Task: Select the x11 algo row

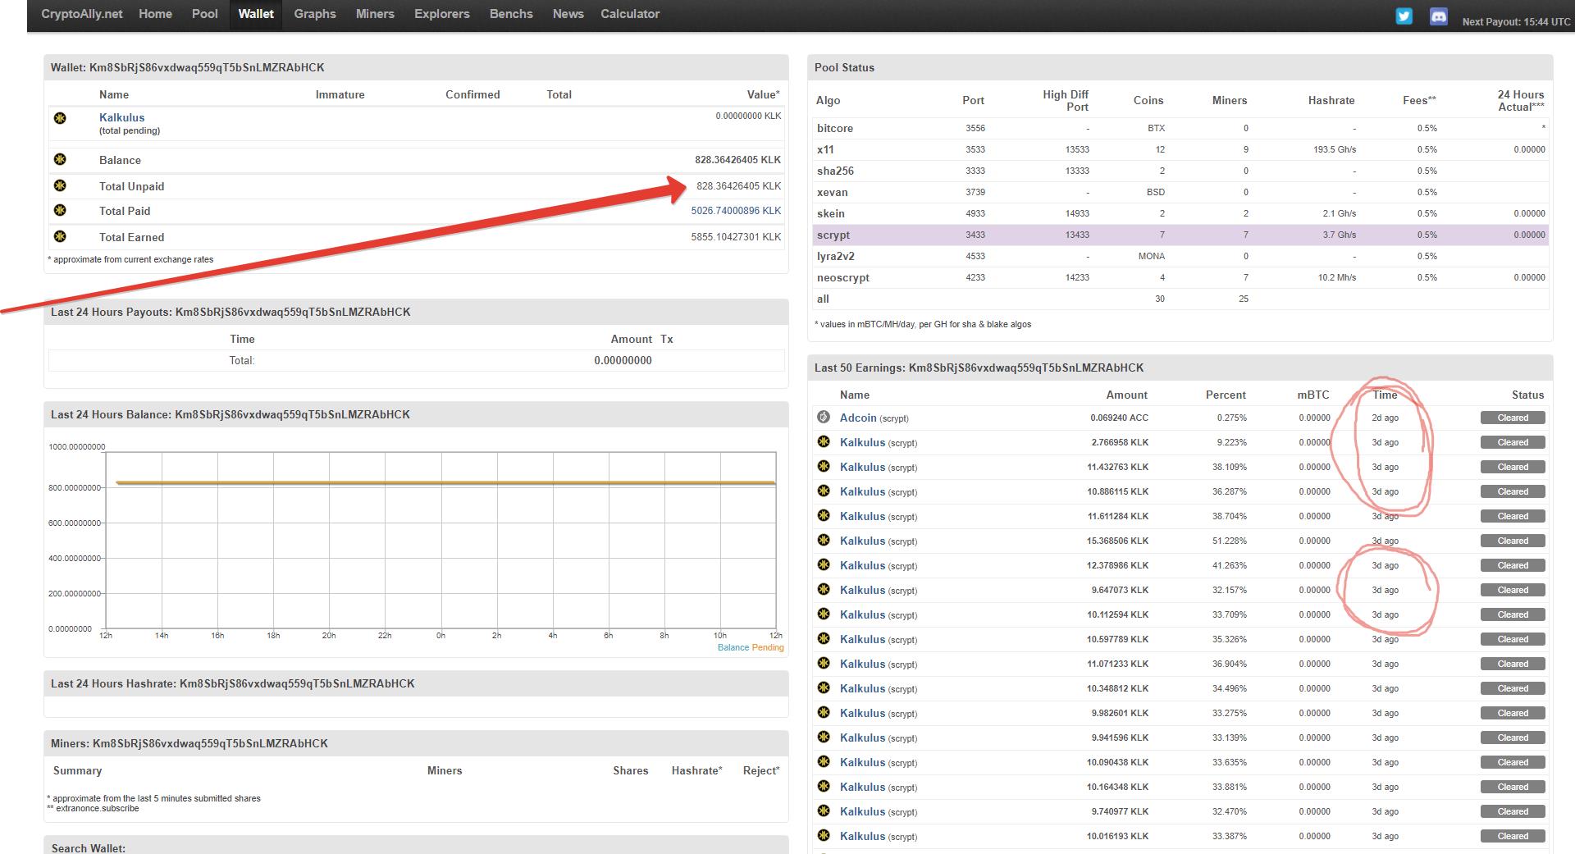Action: pos(1180,149)
